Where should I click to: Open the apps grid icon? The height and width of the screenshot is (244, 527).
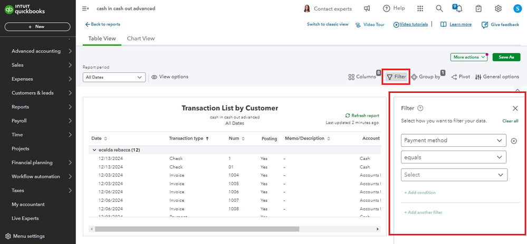tap(420, 8)
